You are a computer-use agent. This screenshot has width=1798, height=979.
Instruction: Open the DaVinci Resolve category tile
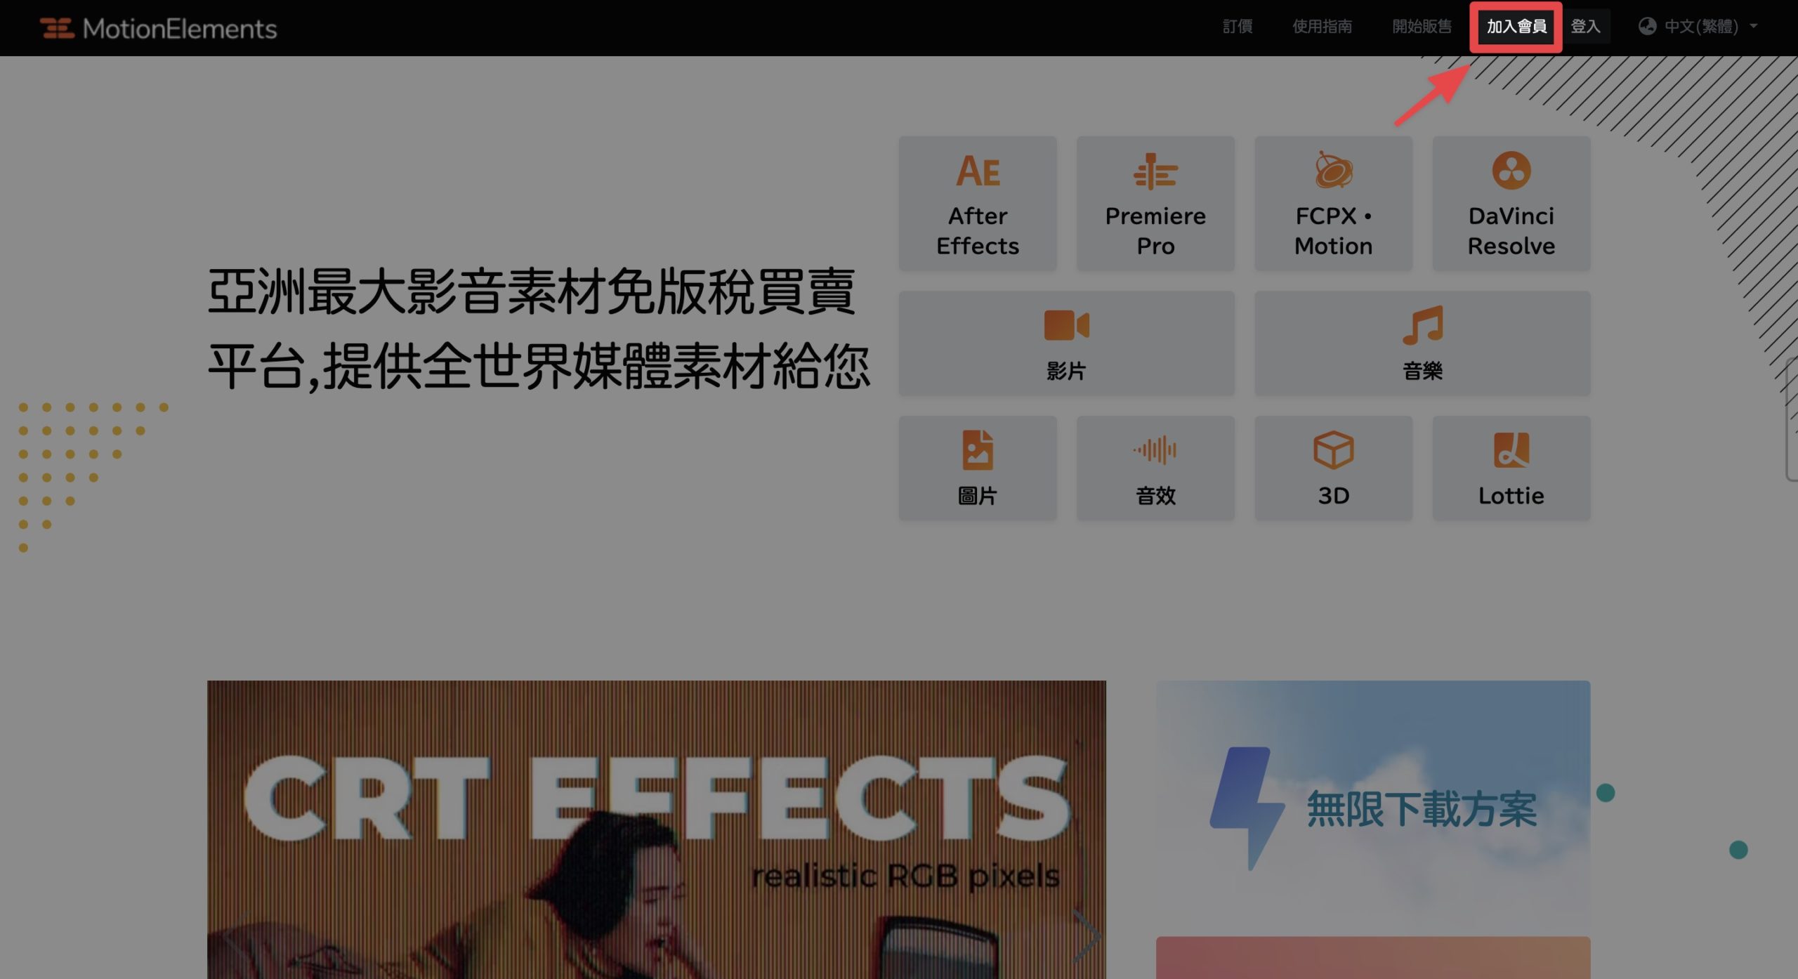1511,203
